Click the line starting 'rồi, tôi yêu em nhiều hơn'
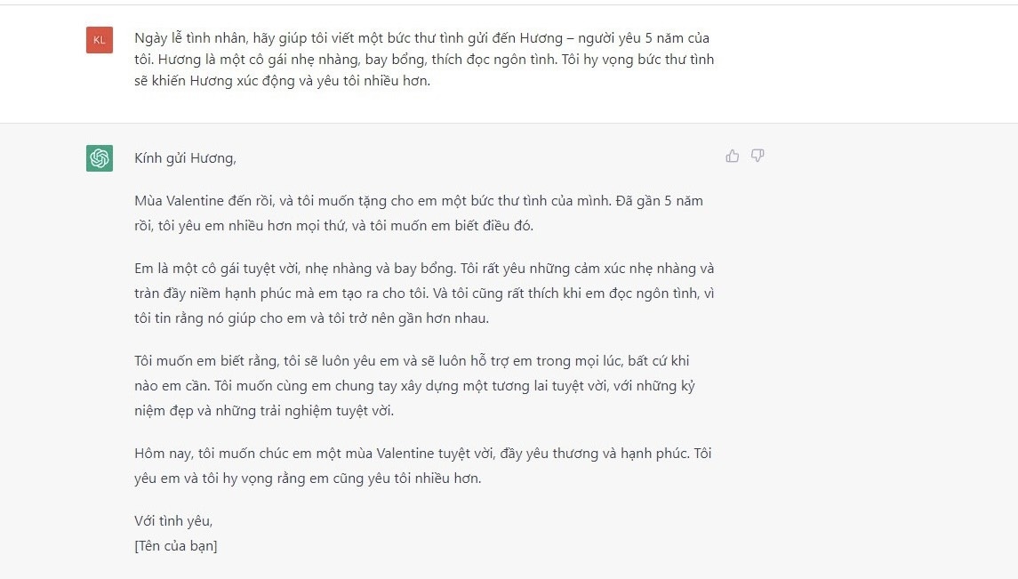This screenshot has width=1018, height=579. click(333, 226)
